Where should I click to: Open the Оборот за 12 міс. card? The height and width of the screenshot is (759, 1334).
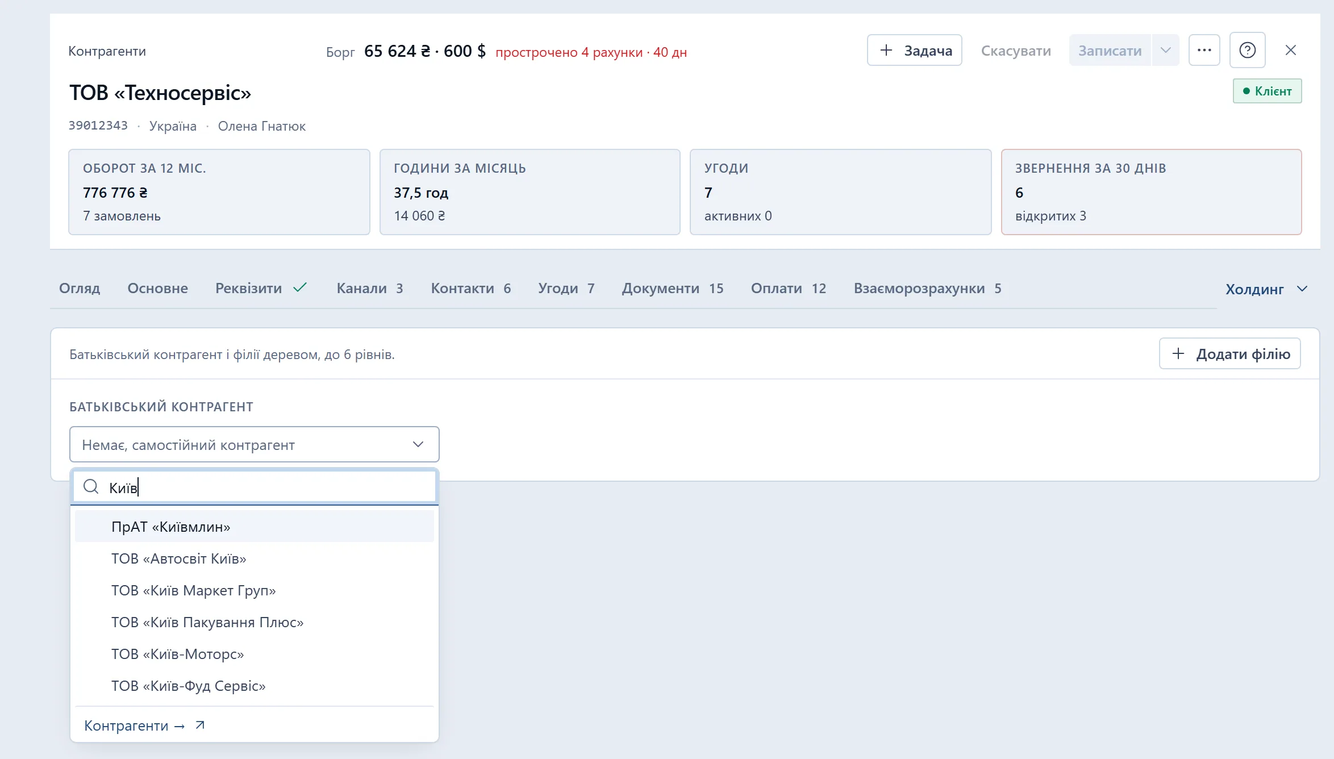tap(219, 191)
